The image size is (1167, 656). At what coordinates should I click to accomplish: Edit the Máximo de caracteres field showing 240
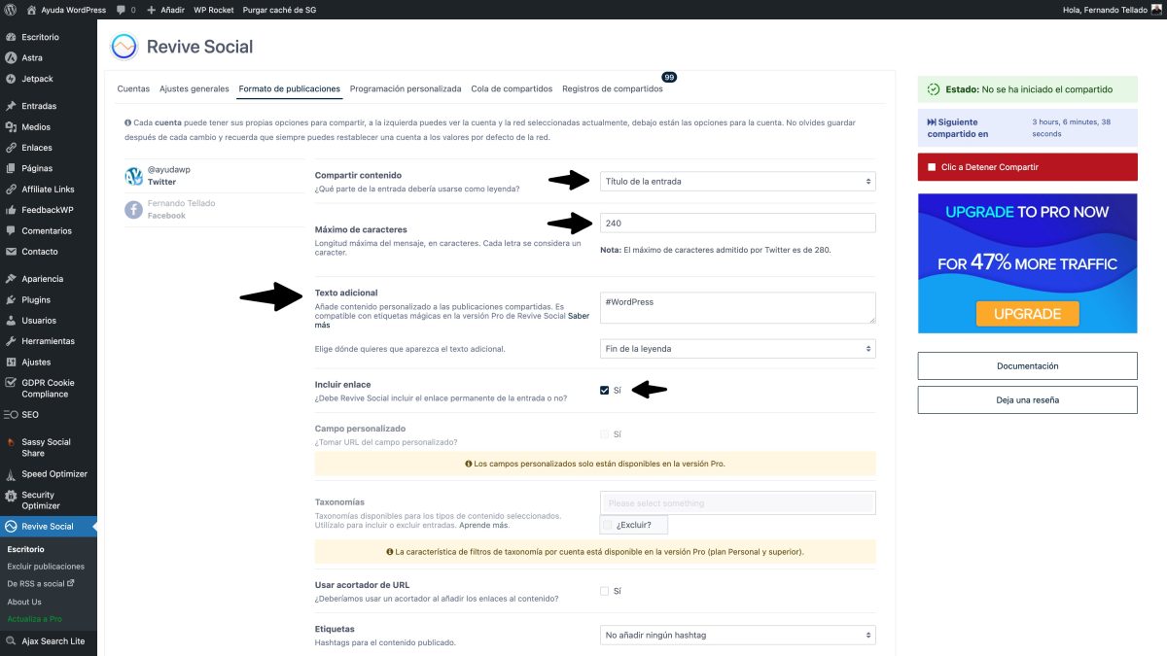point(736,223)
